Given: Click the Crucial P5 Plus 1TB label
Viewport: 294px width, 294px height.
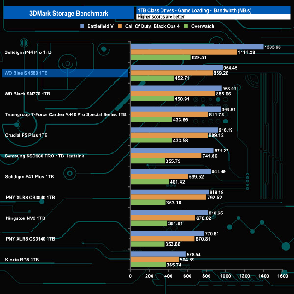Looking at the screenshot, I should 26,135.
